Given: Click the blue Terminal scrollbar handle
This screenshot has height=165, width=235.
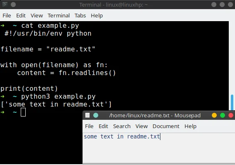Looking at the screenshot, I should pyautogui.click(x=232, y=102).
